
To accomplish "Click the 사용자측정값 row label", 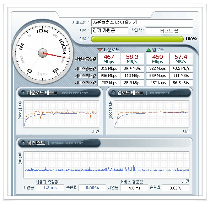I will coord(86,59).
